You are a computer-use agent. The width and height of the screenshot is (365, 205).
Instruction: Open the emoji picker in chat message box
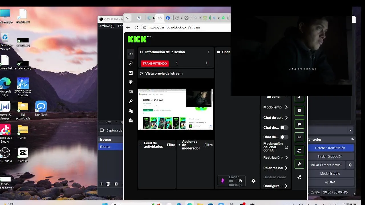[x=240, y=181]
